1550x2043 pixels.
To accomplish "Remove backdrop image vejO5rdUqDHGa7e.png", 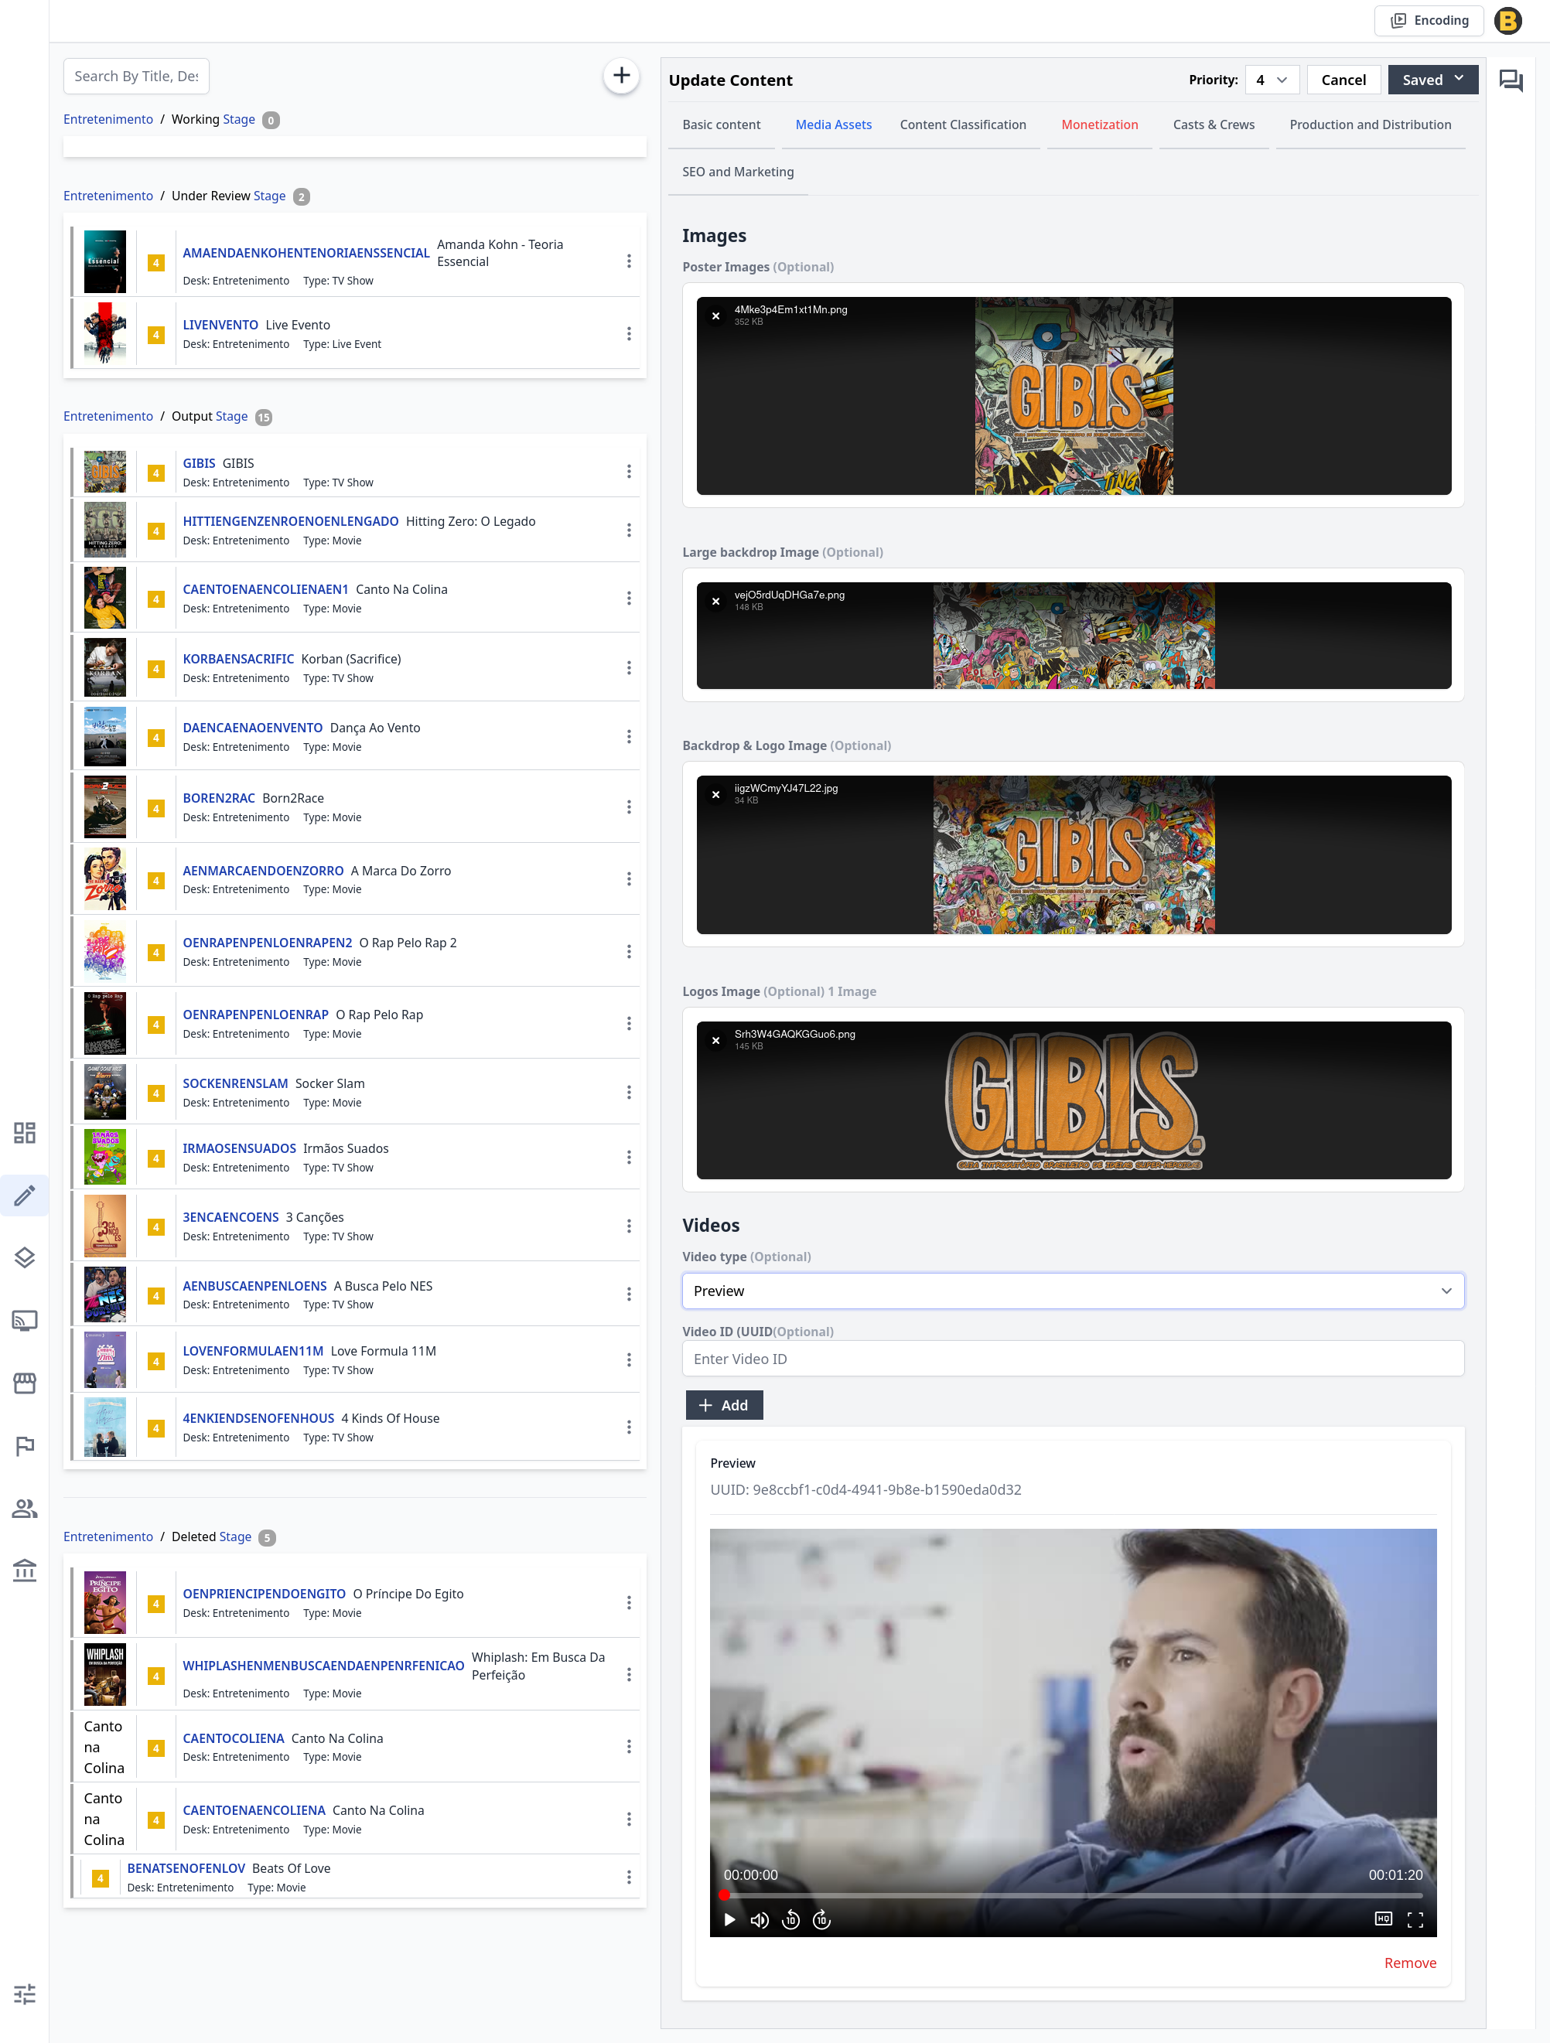I will pos(716,602).
